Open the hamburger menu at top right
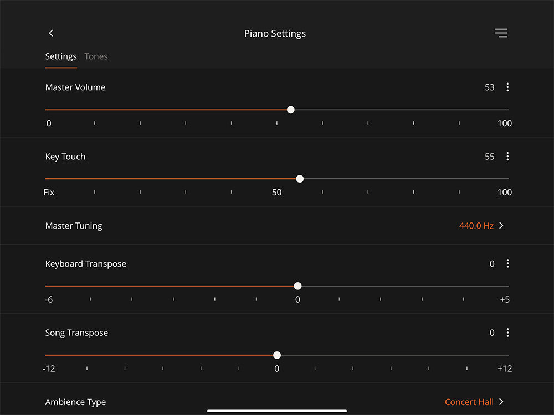 [501, 33]
